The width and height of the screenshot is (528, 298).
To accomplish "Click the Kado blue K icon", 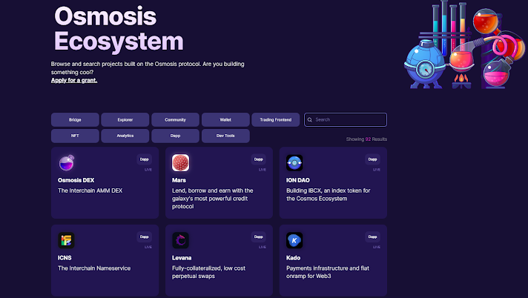I will coord(294,240).
